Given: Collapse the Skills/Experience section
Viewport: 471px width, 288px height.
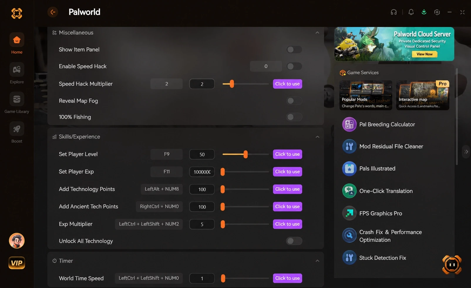Looking at the screenshot, I should 317,137.
